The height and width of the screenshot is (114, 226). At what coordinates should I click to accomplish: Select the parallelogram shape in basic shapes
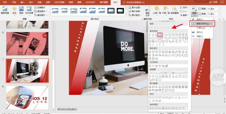160,35
